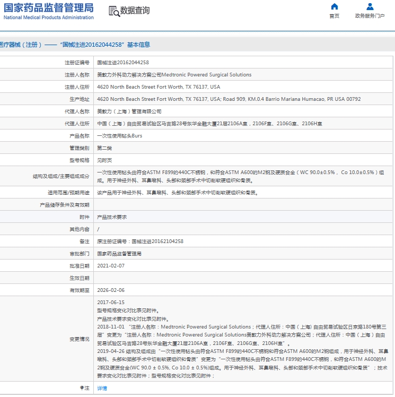The width and height of the screenshot is (395, 397).
Task: Click the 2019-04-26 change record line
Action: [x=242, y=364]
